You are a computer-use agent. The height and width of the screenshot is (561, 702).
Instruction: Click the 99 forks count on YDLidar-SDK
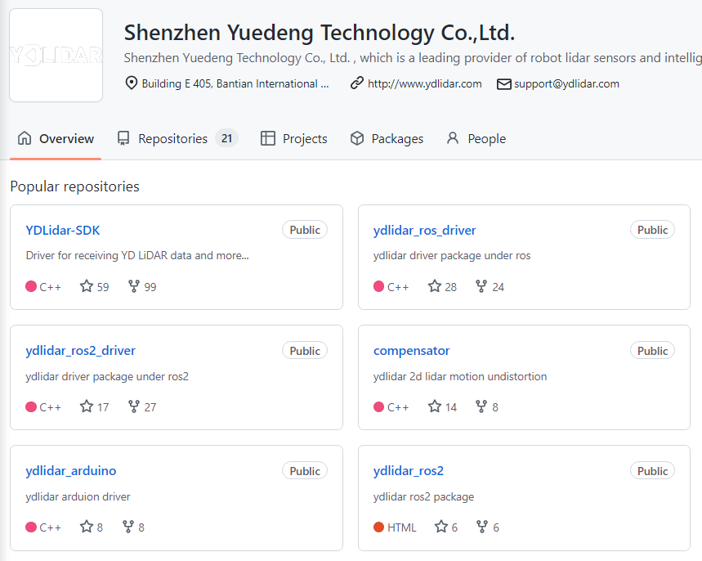pos(150,287)
